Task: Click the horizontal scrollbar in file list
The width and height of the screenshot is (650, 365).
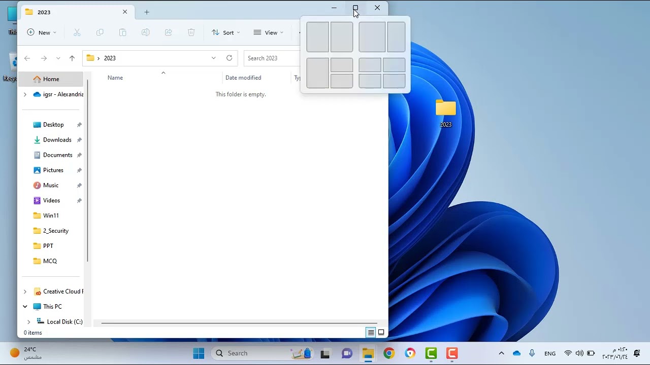Action: pyautogui.click(x=239, y=323)
